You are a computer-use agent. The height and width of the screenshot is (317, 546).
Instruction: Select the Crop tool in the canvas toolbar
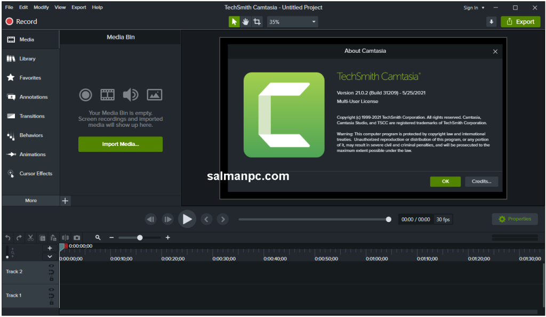tap(257, 21)
